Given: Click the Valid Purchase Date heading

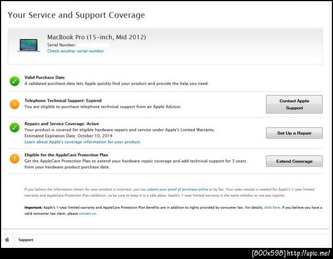Looking at the screenshot, I should point(44,78).
